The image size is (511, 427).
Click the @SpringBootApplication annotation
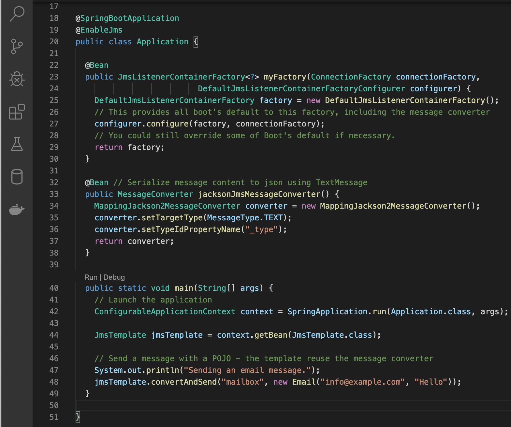pos(127,18)
